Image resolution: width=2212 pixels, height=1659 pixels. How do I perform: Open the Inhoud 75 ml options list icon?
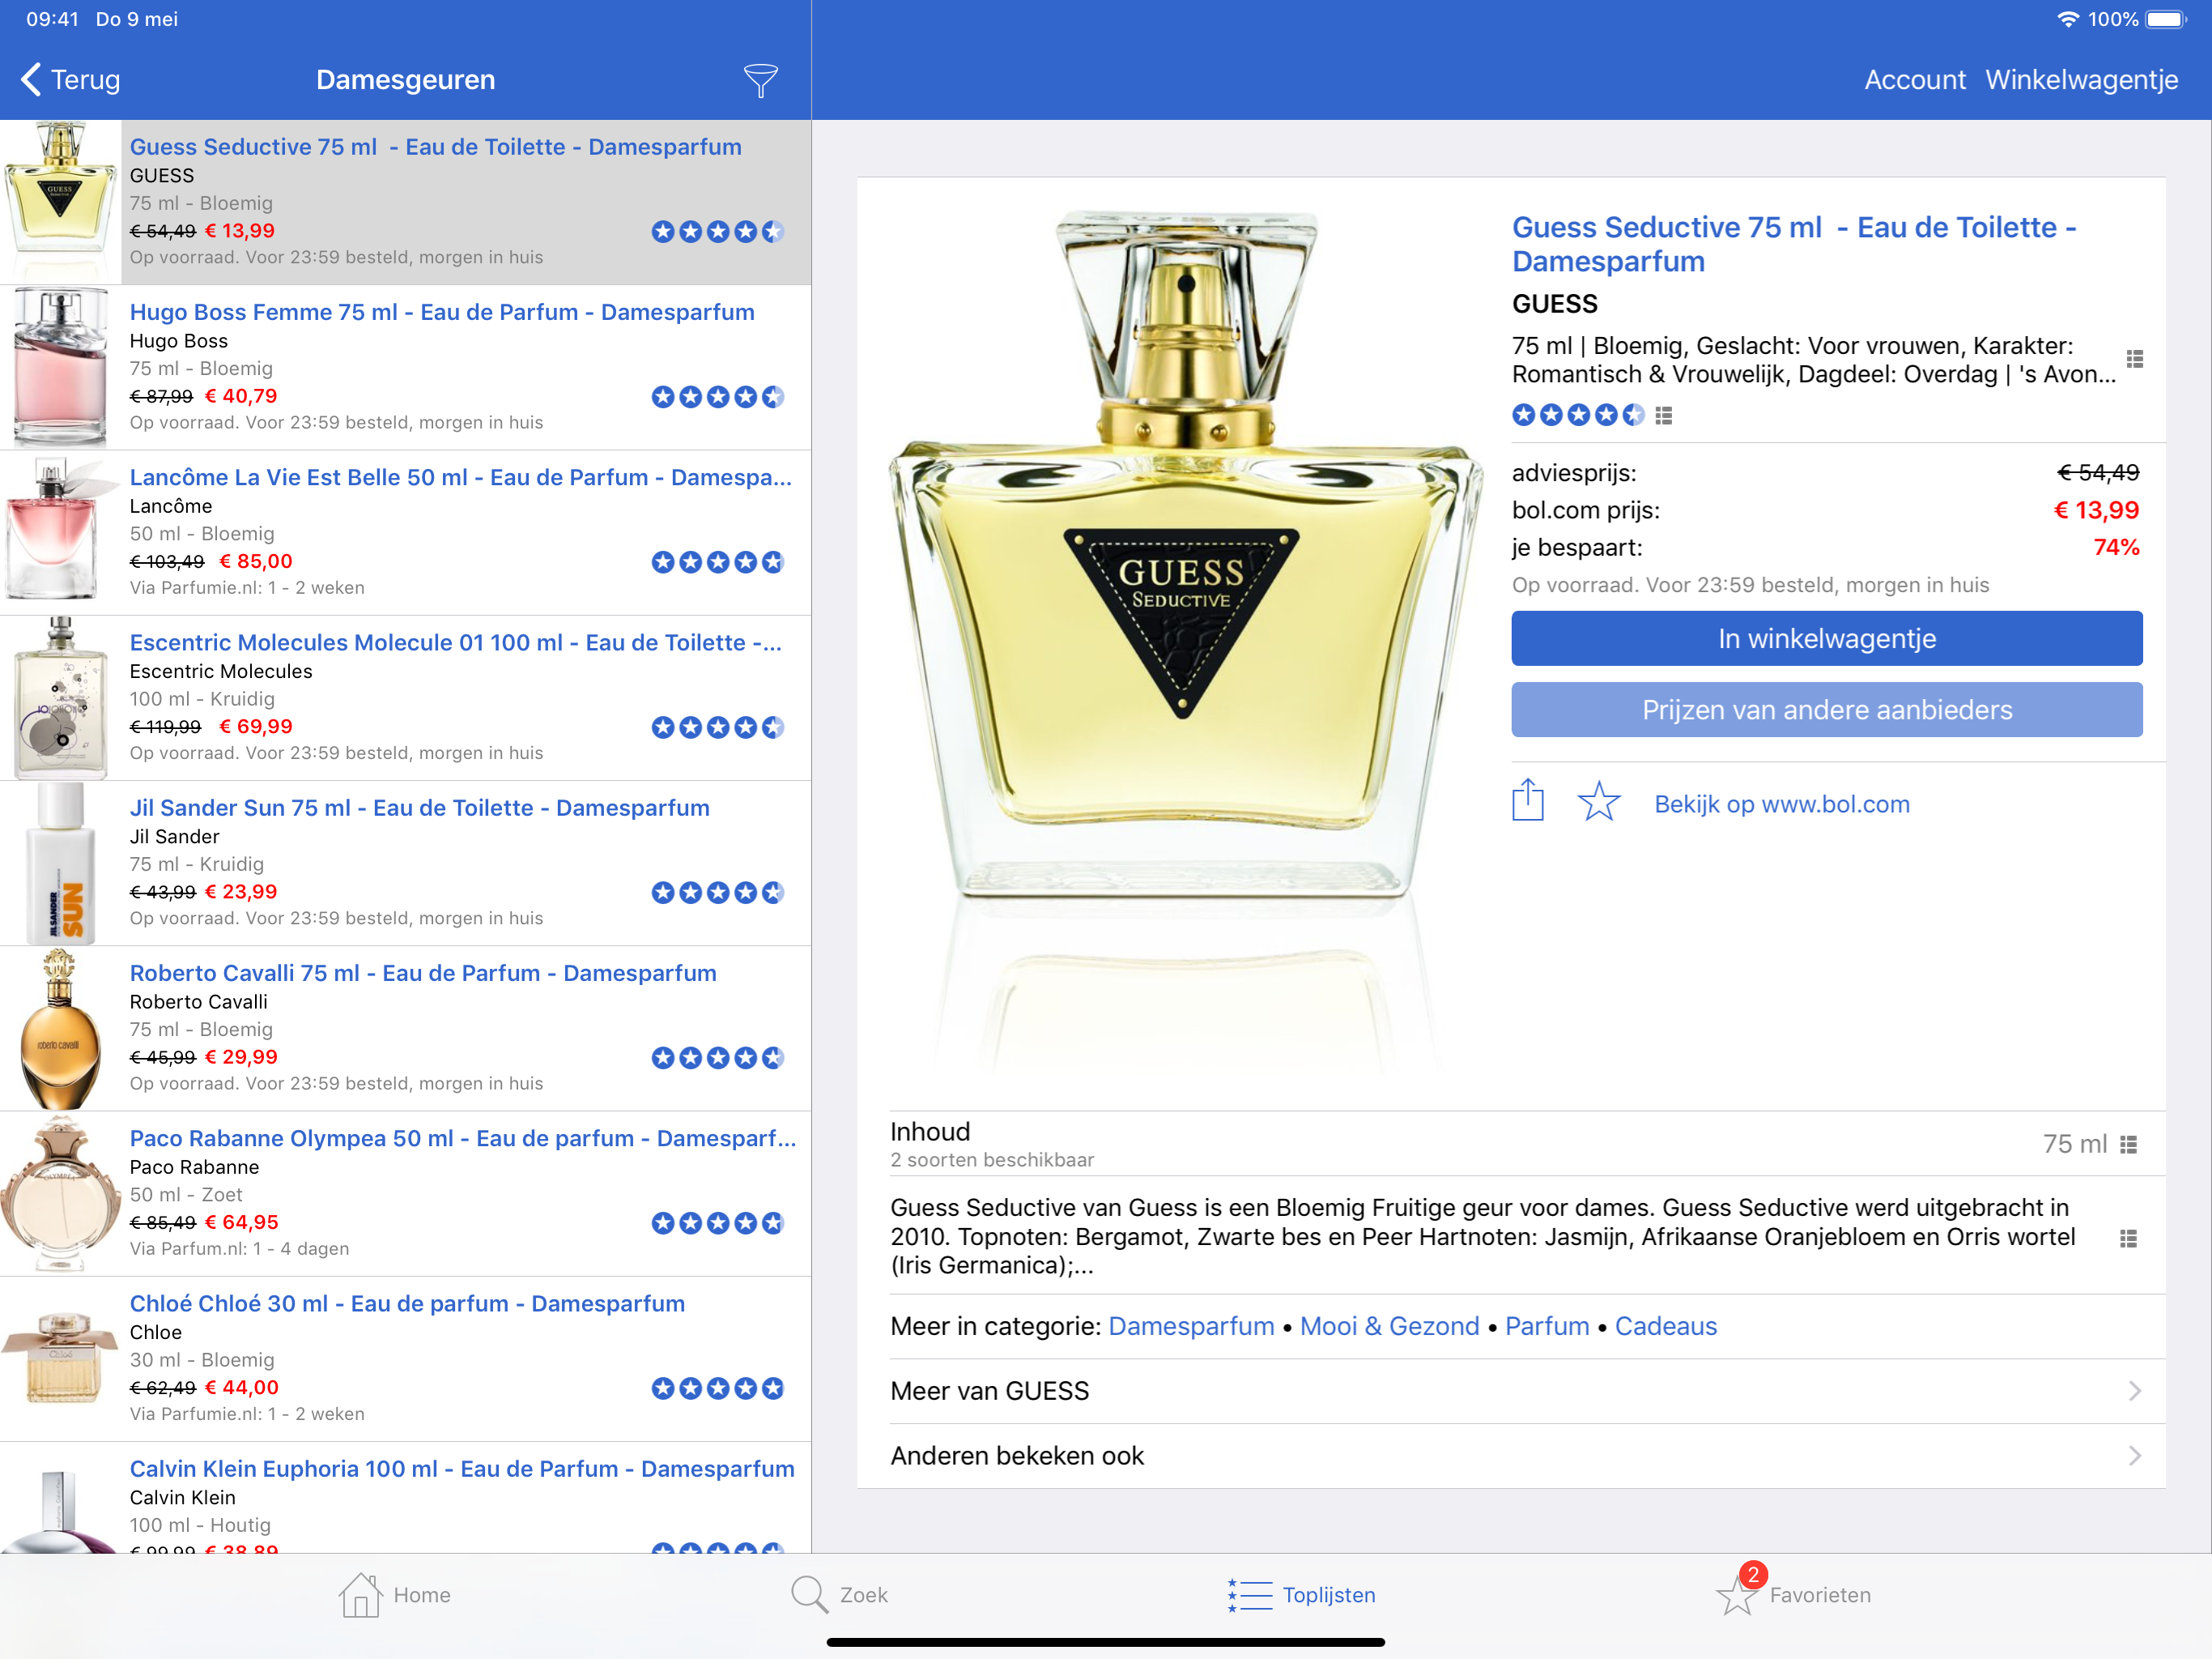click(2128, 1145)
